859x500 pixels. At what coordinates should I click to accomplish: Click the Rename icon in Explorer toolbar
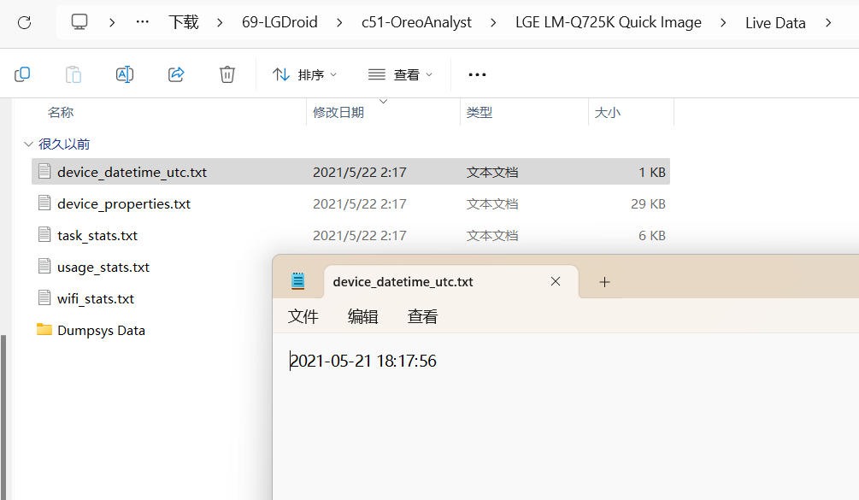click(125, 74)
